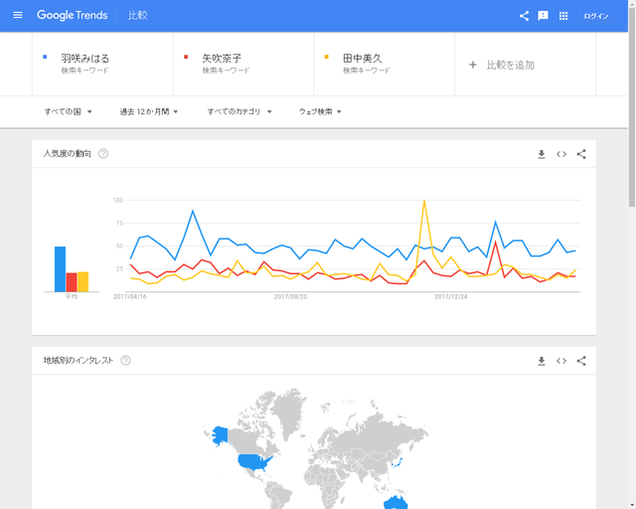Click the 2017/08/20 axis date label
Screen dimensions: 636x509
pos(290,296)
